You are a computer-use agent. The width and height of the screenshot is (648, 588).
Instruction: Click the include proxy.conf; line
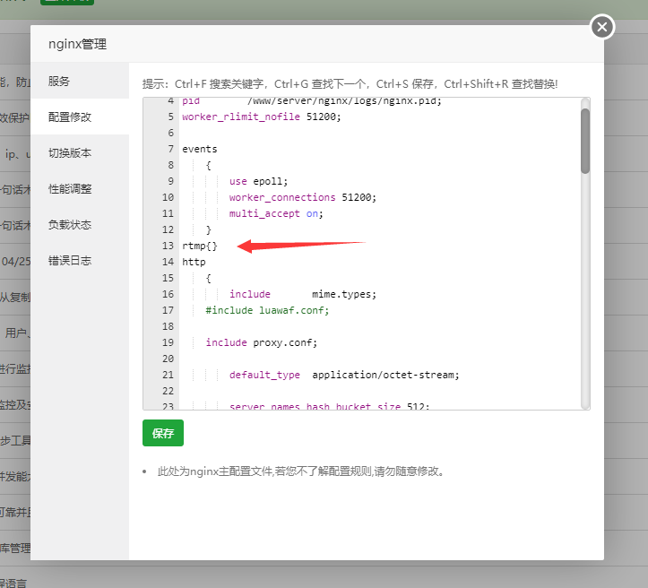[262, 342]
